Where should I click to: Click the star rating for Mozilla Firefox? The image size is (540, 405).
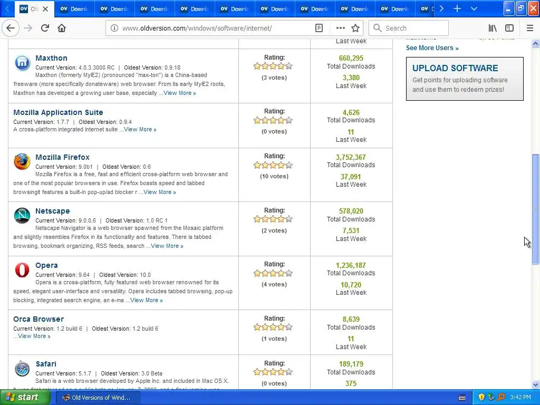pos(273,165)
